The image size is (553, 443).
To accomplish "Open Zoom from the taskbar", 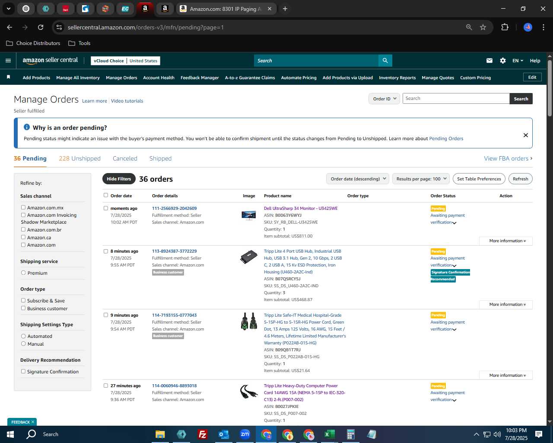I will click(x=245, y=434).
